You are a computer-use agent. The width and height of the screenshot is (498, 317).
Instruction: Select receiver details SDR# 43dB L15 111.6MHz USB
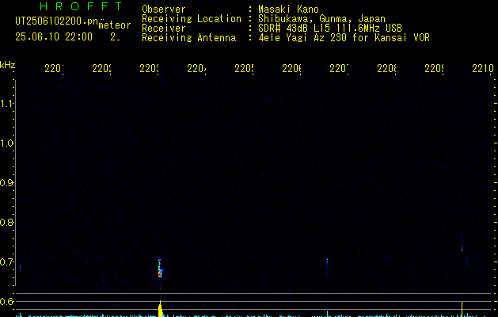click(x=330, y=29)
